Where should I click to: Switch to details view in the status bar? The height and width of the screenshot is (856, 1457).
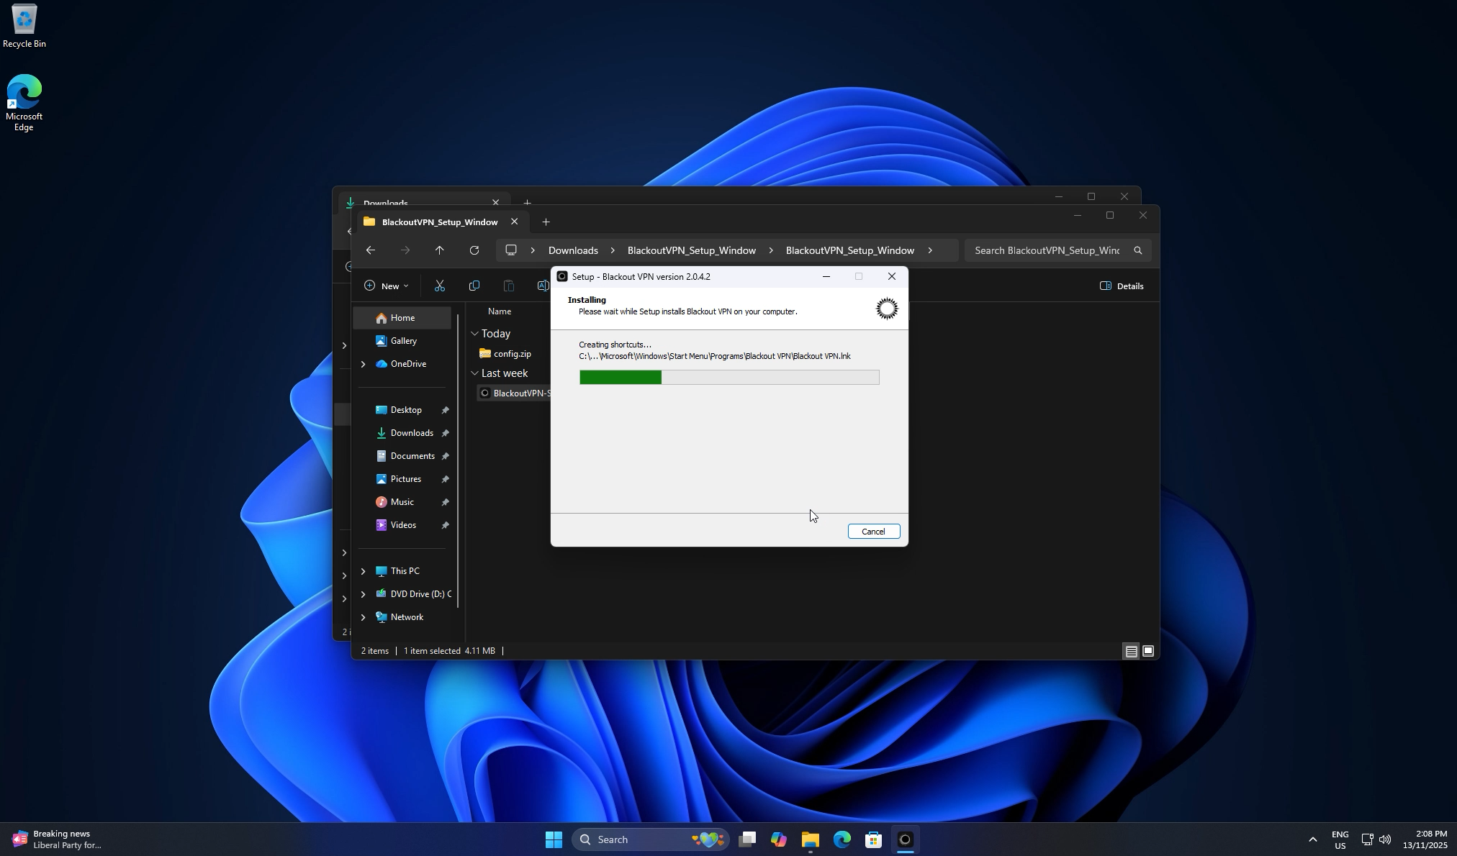pos(1132,651)
